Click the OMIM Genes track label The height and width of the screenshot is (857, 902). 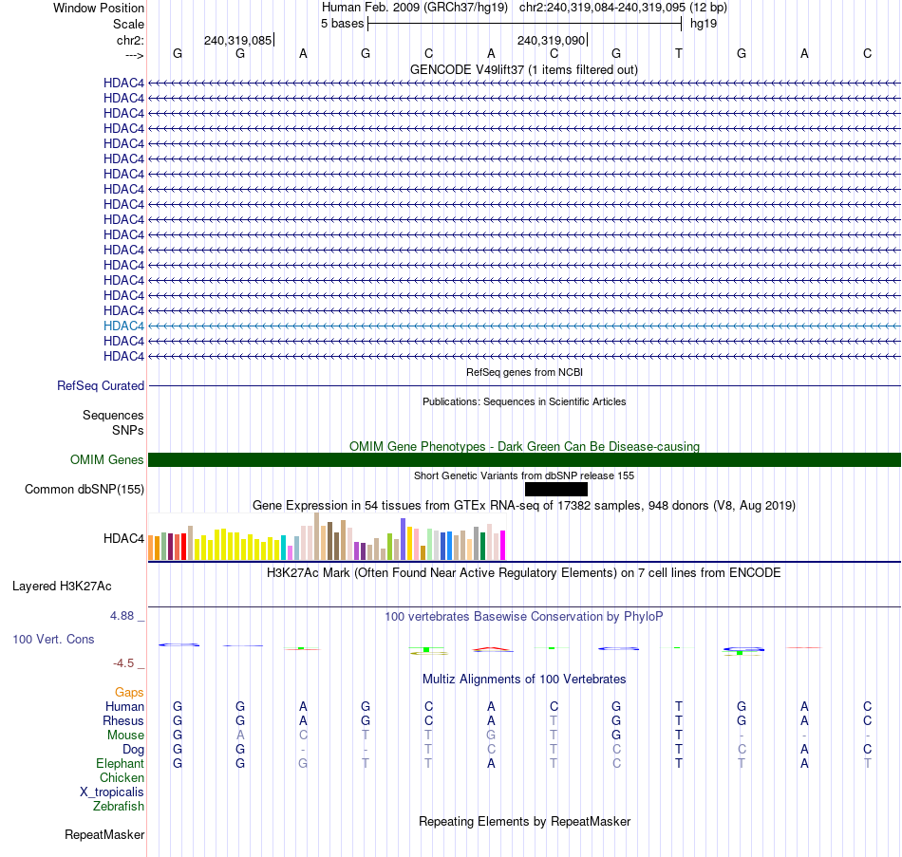107,460
